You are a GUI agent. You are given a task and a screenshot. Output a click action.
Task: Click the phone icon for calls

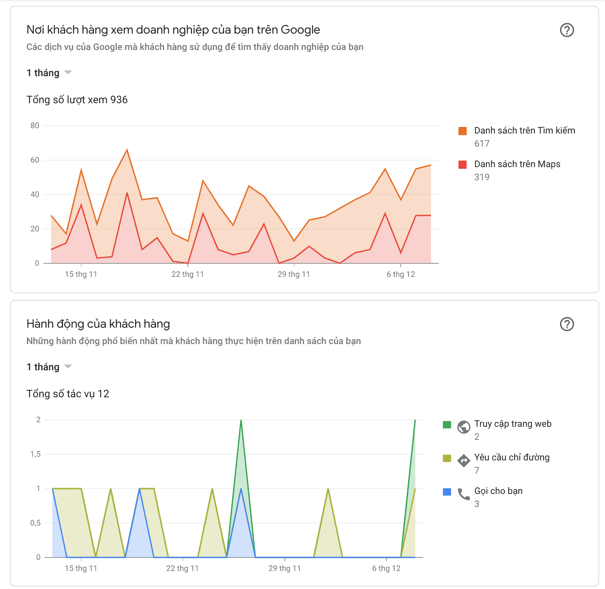coord(463,494)
